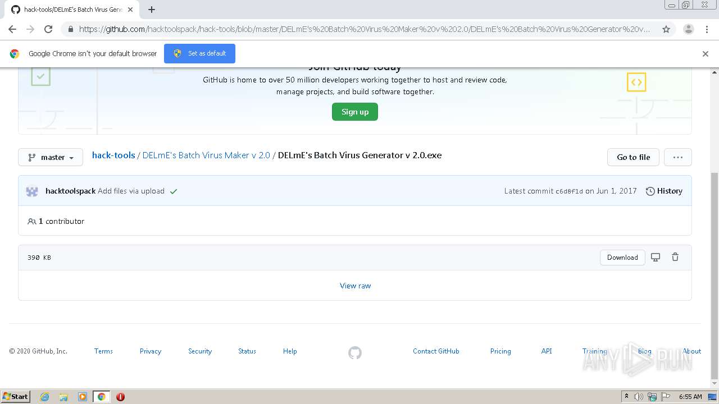Open the Pricing footer link
This screenshot has height=404, width=719.
click(500, 351)
